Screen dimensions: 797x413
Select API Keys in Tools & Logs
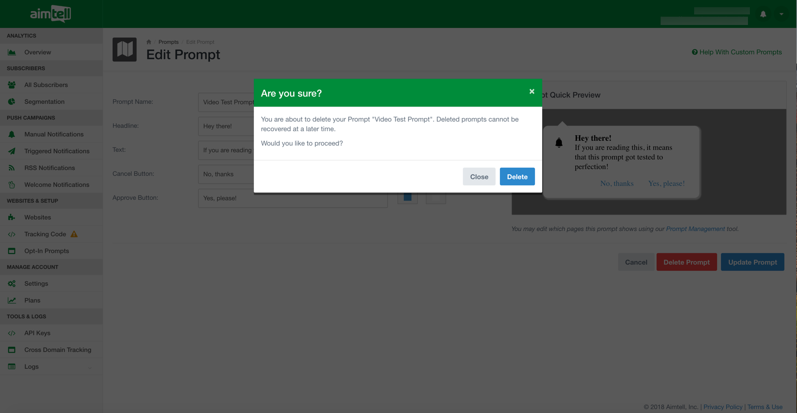coord(37,333)
